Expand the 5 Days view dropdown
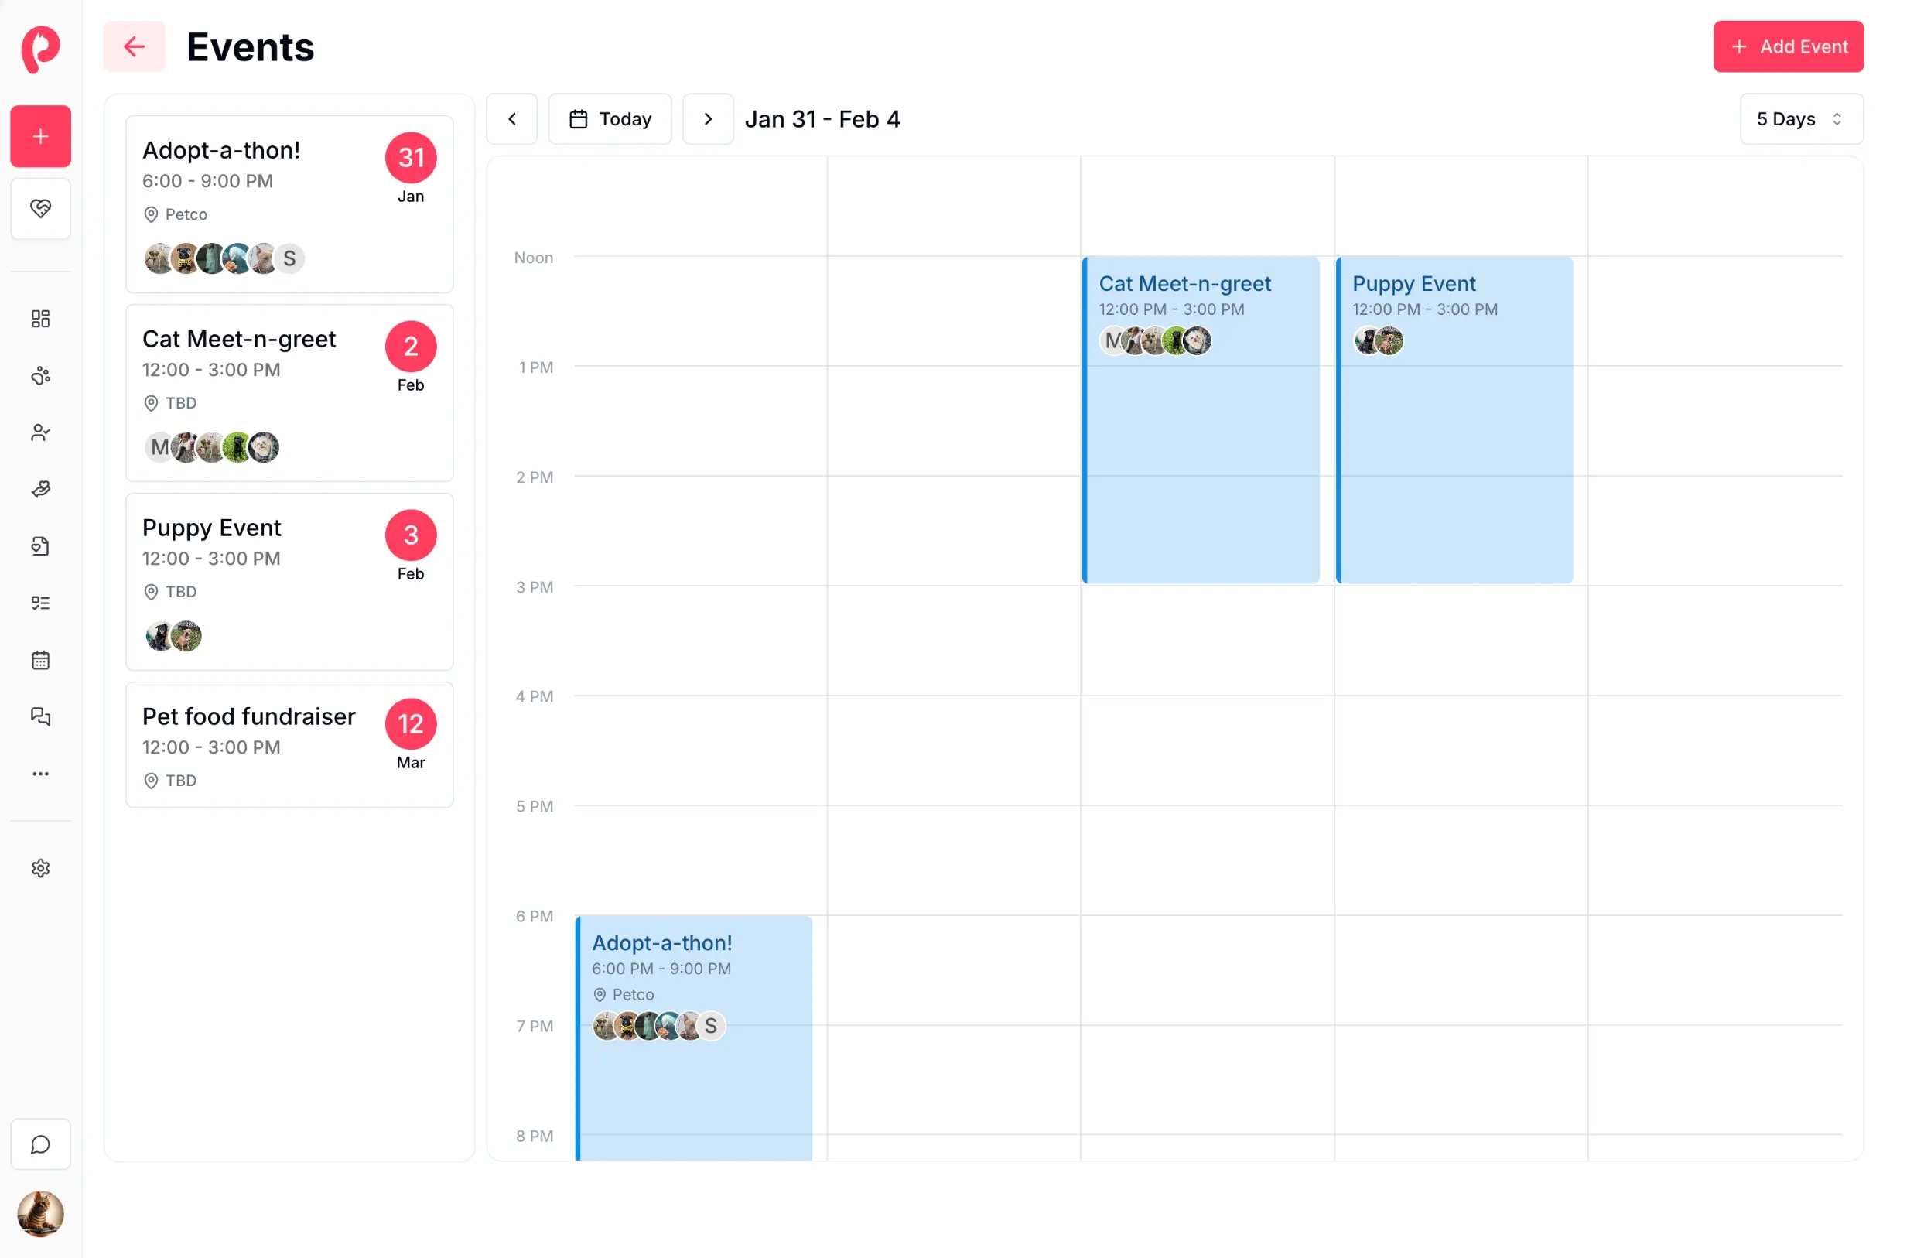This screenshot has height=1258, width=1917. (x=1800, y=118)
